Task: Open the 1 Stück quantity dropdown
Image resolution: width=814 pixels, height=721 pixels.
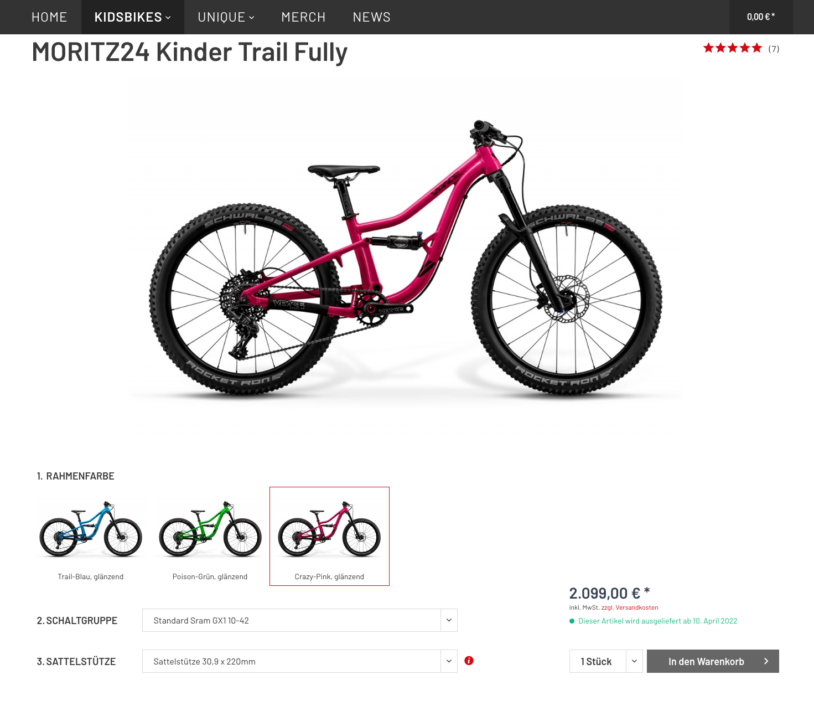Action: pyautogui.click(x=606, y=661)
